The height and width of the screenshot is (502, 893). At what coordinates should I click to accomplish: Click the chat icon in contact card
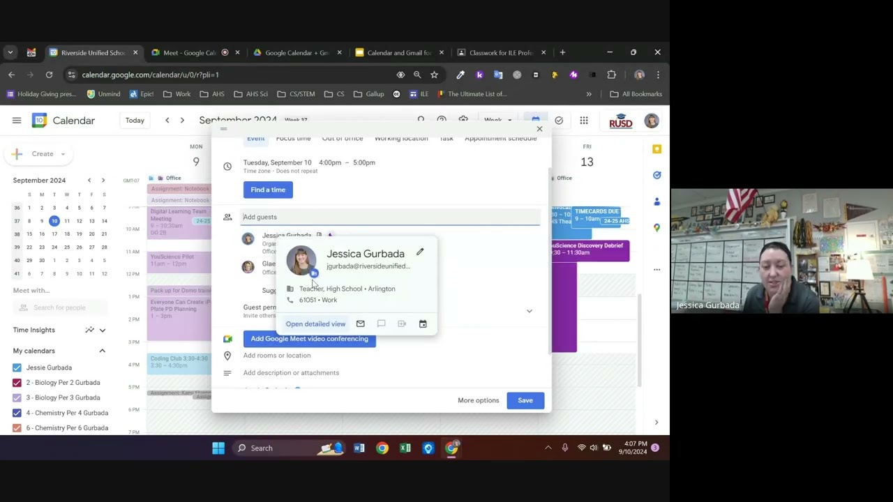pyautogui.click(x=381, y=324)
